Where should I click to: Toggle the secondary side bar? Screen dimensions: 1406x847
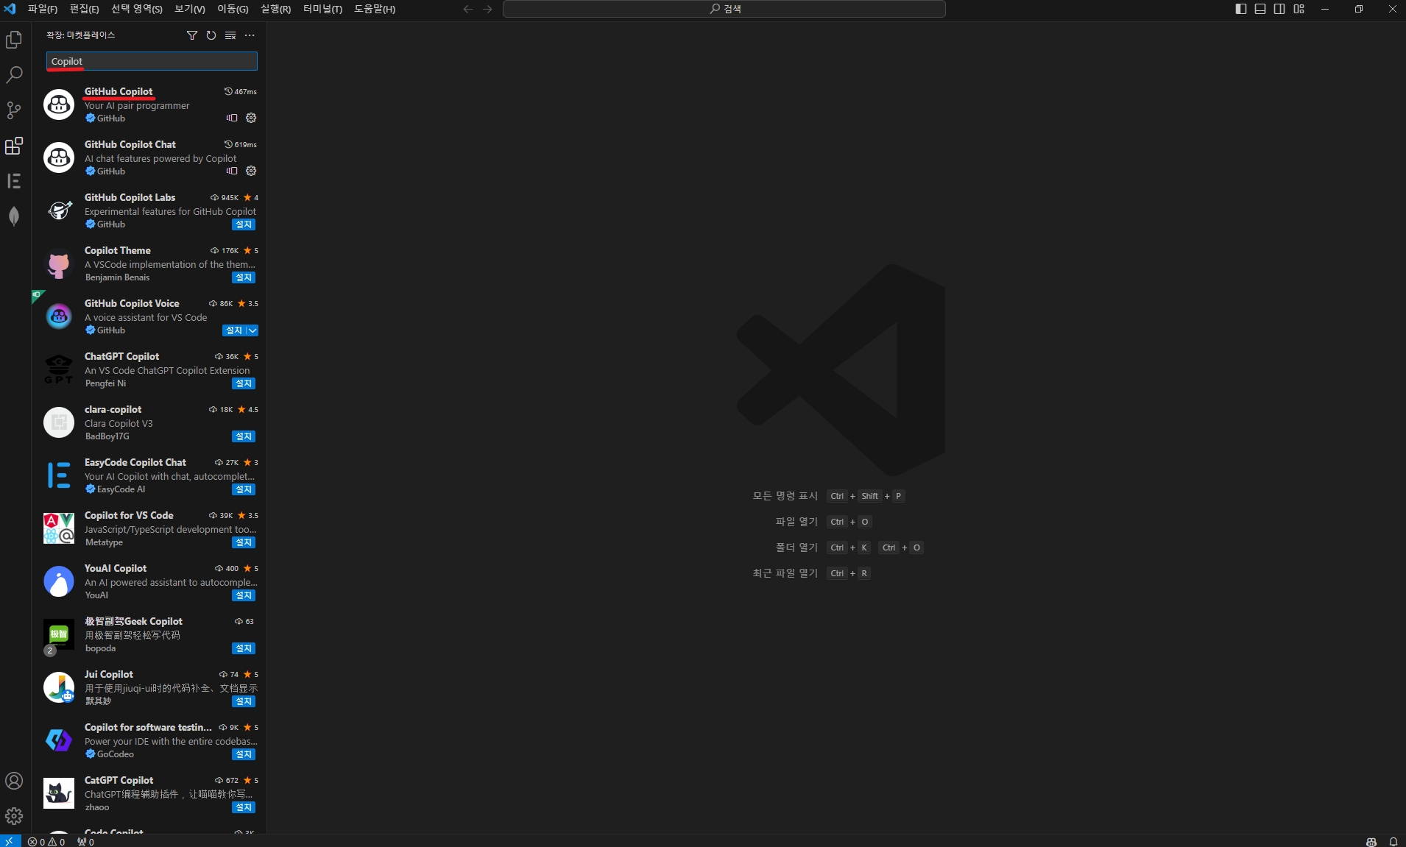pyautogui.click(x=1279, y=9)
